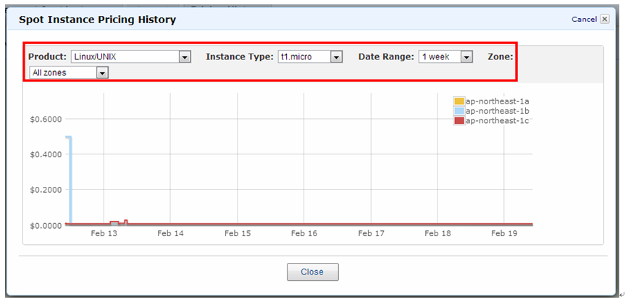Click the Feb 15 axis label

point(237,233)
